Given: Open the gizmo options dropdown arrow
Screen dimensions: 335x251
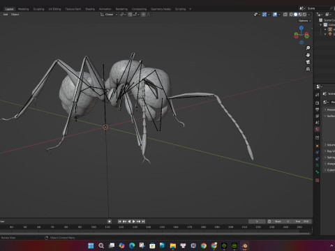Looking at the screenshot, I should point(269,15).
